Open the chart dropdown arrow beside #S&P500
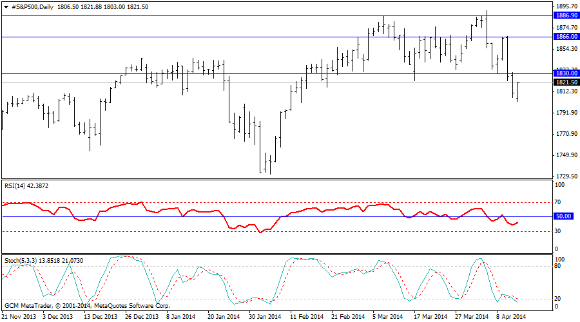580x322 pixels. tap(6, 7)
